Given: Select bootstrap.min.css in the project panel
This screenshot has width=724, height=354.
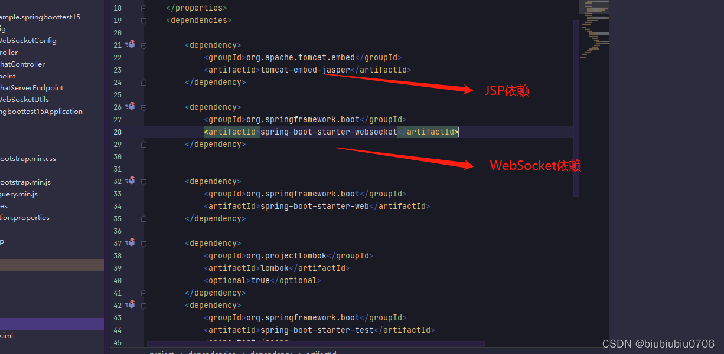Looking at the screenshot, I should [27, 158].
